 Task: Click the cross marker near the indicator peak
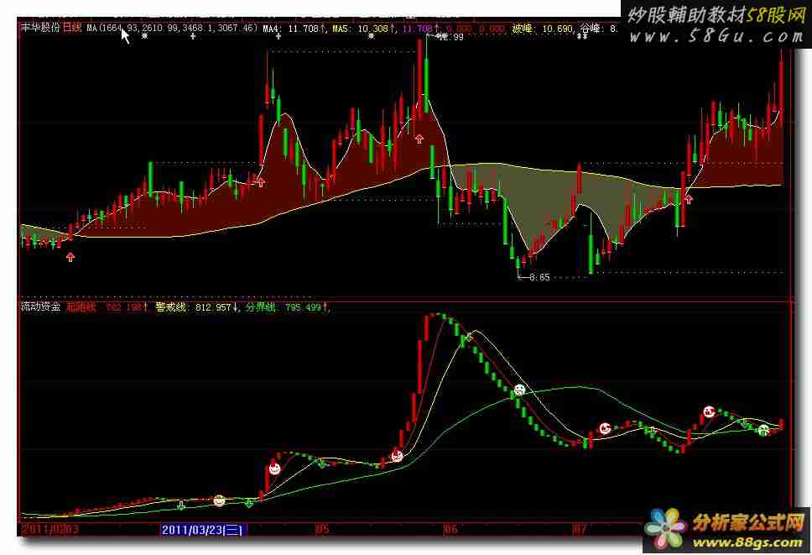[x=467, y=338]
